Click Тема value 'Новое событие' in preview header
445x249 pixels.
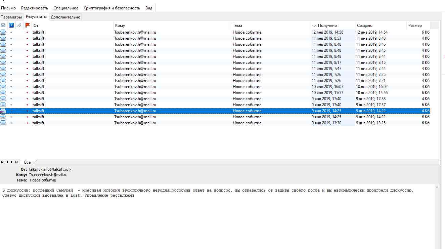coord(43,180)
